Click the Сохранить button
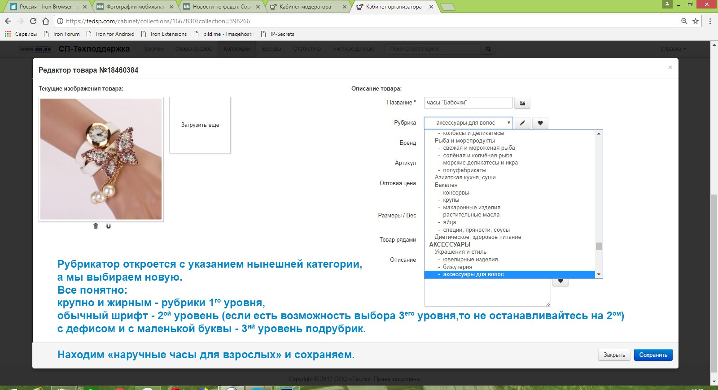 pos(653,355)
